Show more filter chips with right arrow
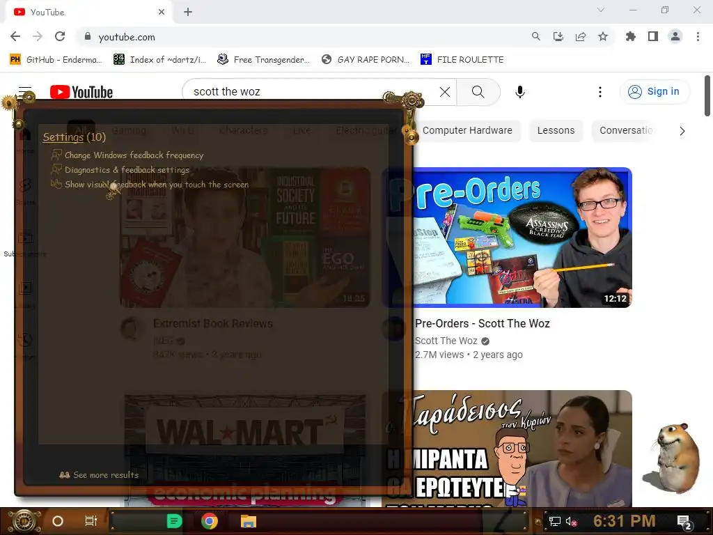 pos(682,131)
